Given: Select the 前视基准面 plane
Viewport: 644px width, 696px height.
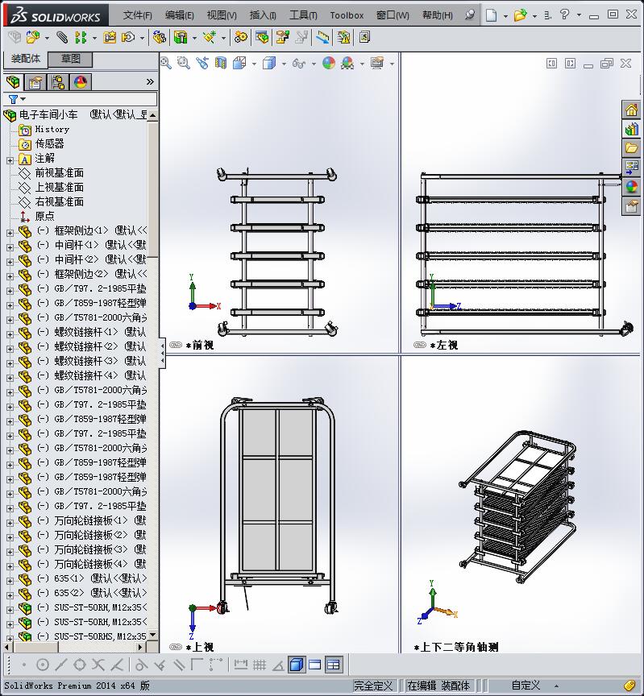Looking at the screenshot, I should tap(60, 172).
